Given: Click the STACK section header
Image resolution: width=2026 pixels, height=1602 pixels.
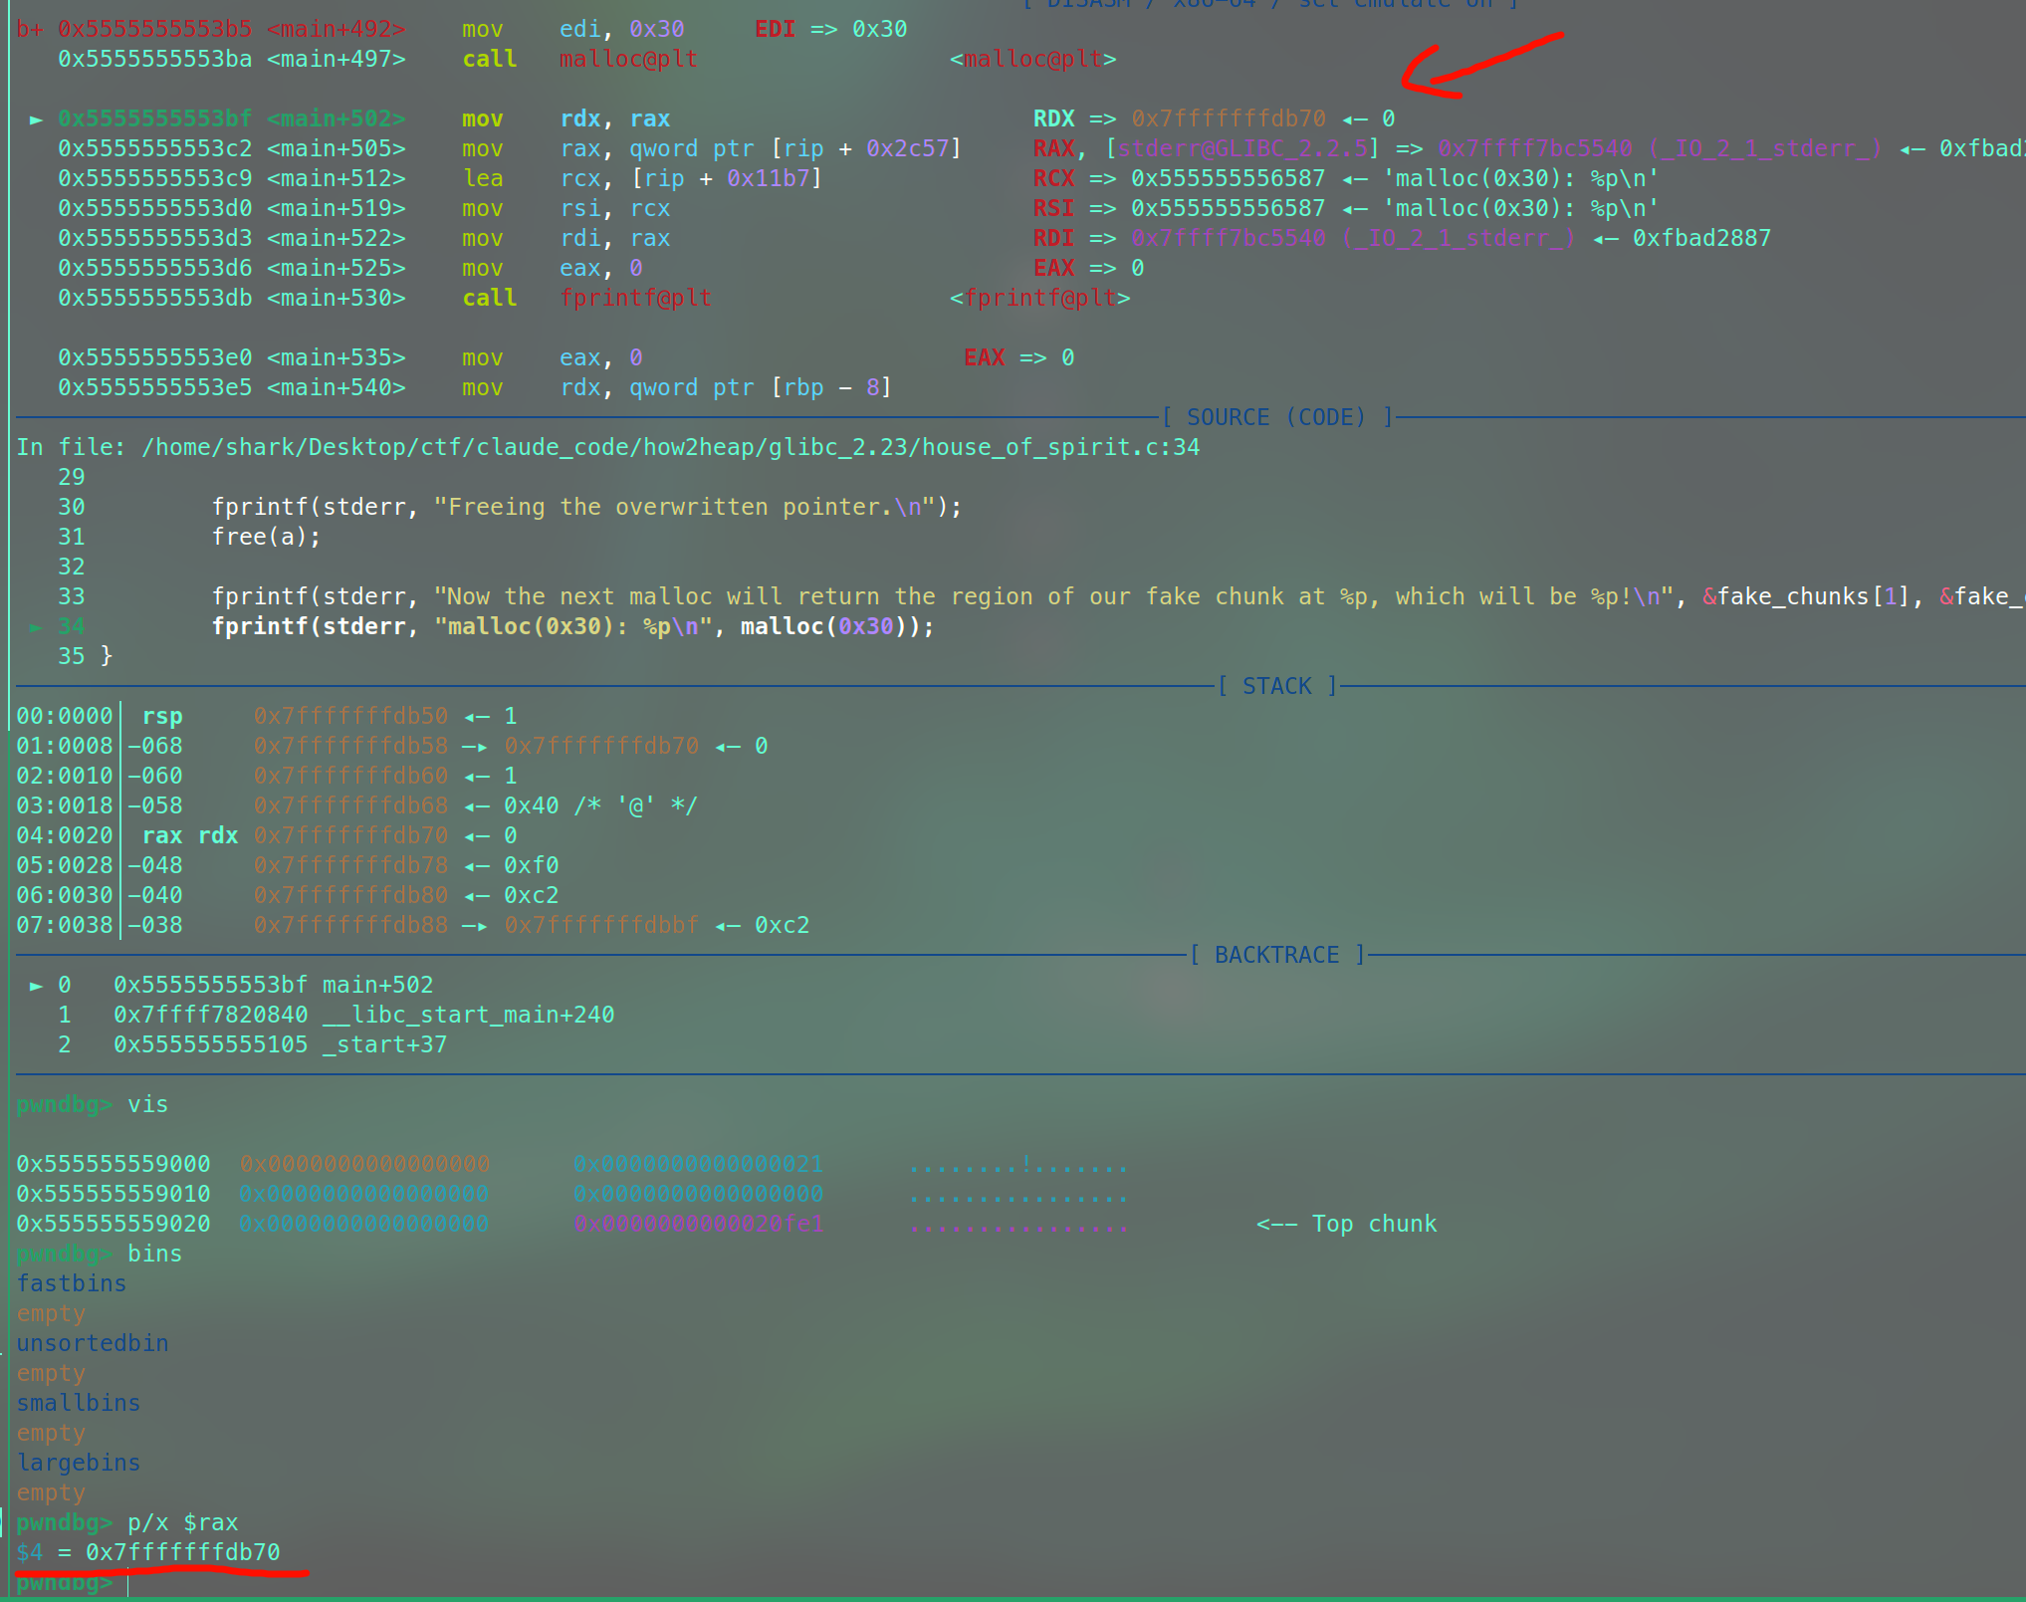Looking at the screenshot, I should pyautogui.click(x=1276, y=686).
